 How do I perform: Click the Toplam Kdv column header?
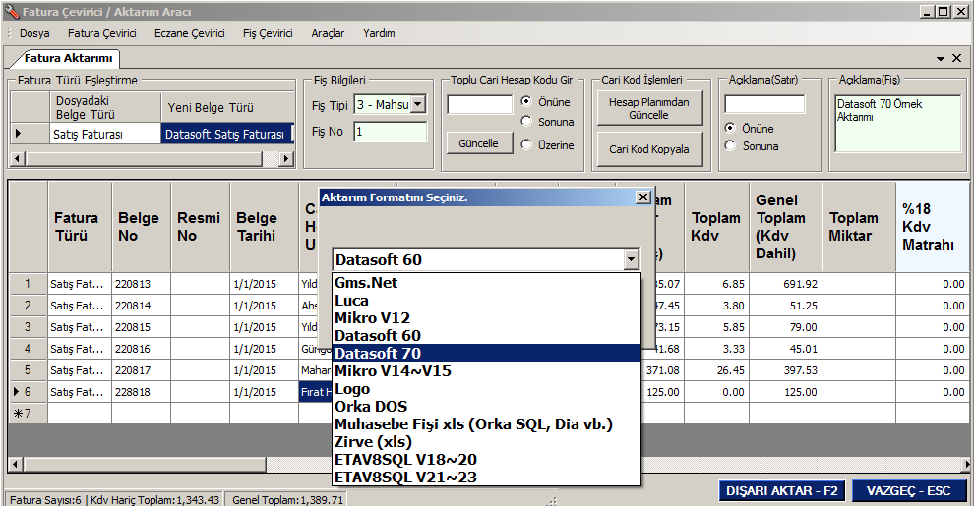716,227
